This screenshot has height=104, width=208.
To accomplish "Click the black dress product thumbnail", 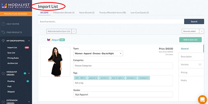I will pyautogui.click(x=55, y=62).
